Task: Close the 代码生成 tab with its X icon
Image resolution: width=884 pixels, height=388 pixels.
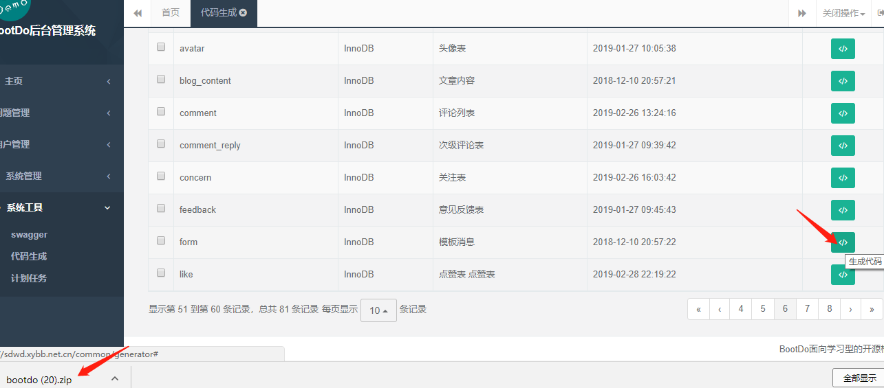Action: click(243, 13)
